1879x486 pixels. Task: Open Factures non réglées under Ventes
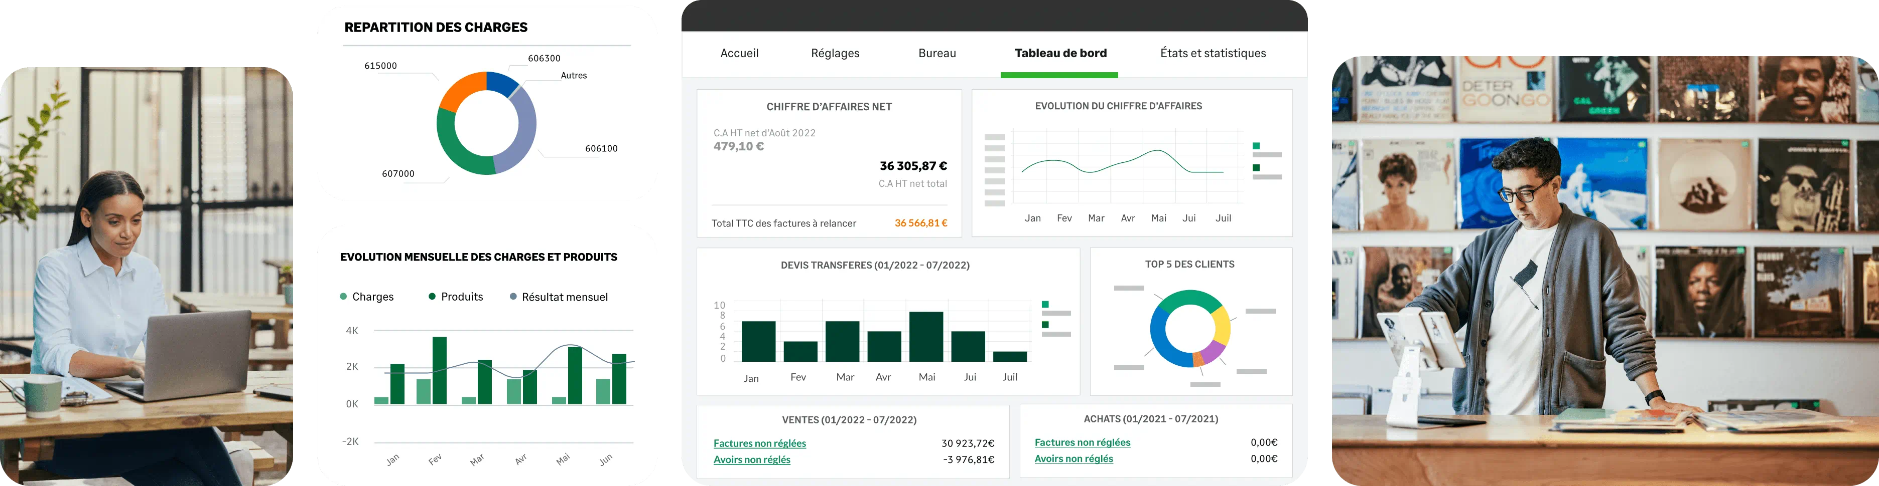click(x=759, y=443)
